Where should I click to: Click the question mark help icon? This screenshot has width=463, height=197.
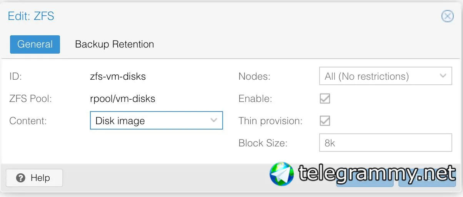[21, 178]
